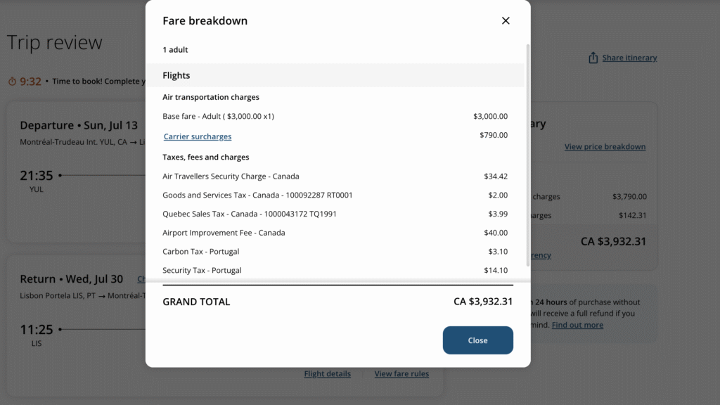Click the Flights section header bar

[x=335, y=75]
